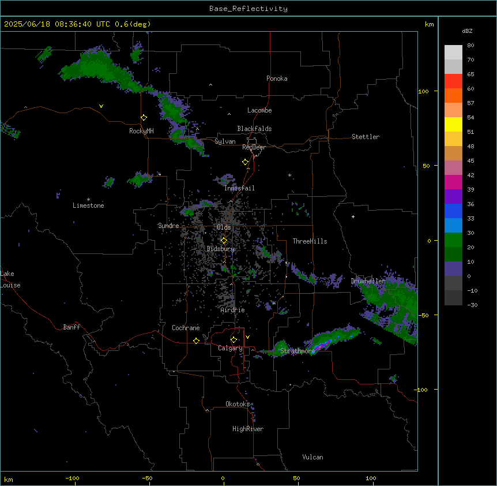Click the large green echo northwest of RockyMH

click(x=98, y=68)
